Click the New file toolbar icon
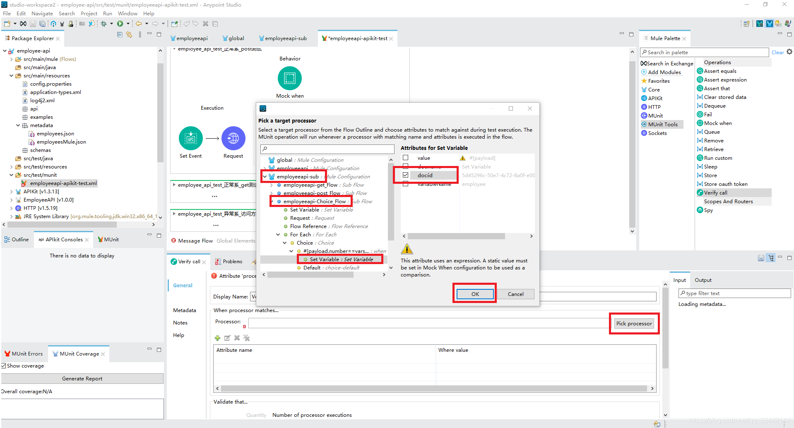Image resolution: width=794 pixels, height=428 pixels. pos(7,24)
